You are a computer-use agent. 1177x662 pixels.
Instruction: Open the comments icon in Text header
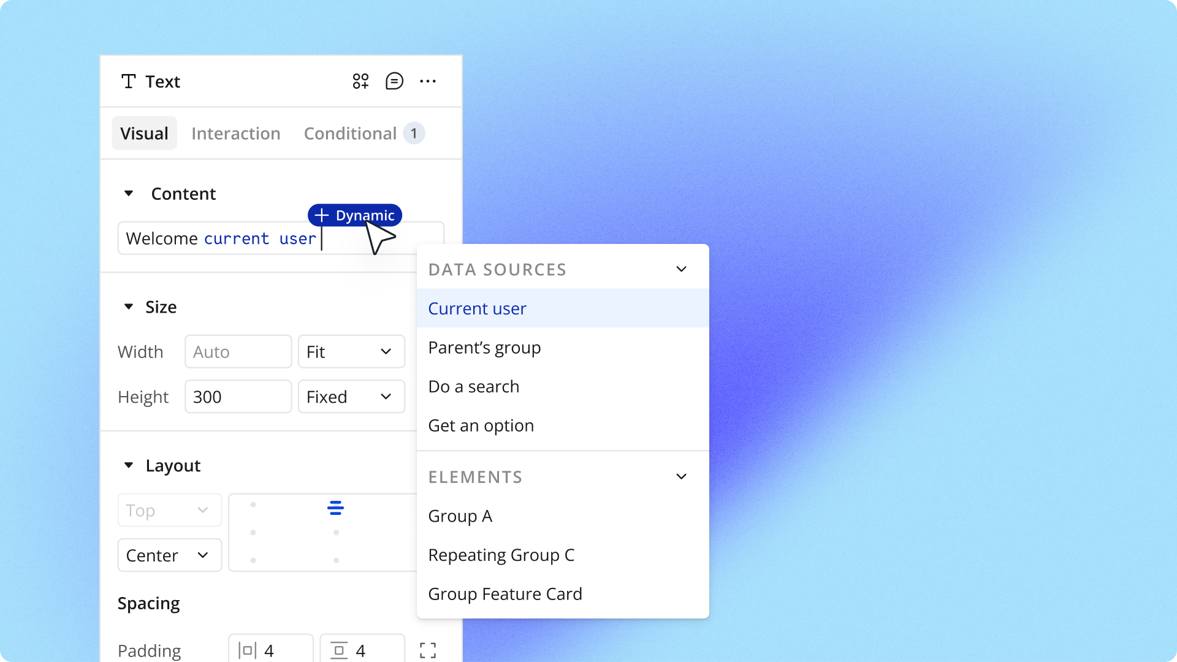[394, 81]
